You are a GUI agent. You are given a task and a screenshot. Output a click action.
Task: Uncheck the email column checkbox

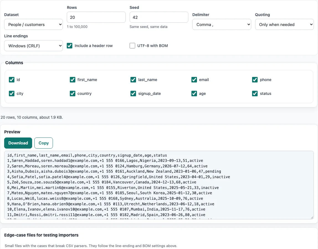[x=194, y=80]
